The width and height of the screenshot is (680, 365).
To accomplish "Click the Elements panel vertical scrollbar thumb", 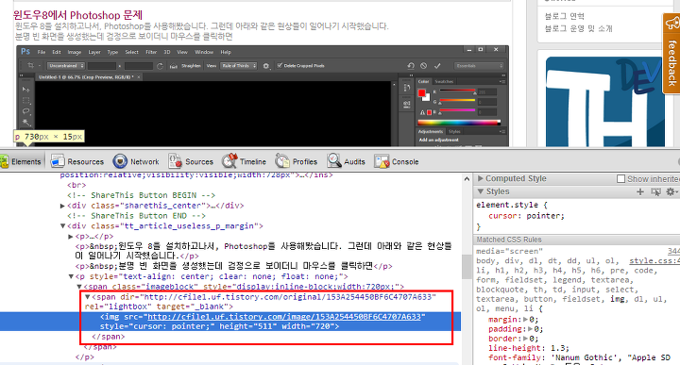I will tap(467, 266).
